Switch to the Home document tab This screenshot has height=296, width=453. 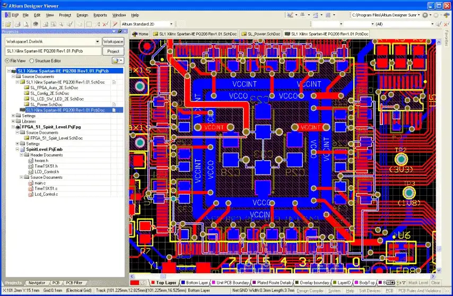pyautogui.click(x=140, y=34)
